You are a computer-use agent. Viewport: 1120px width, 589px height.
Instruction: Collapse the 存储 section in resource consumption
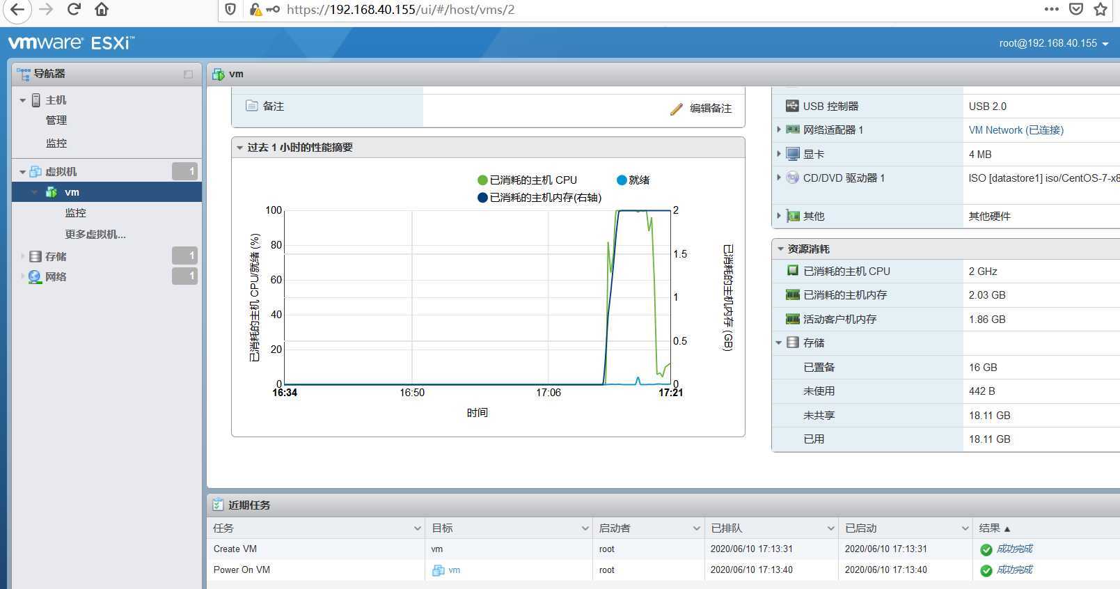779,343
